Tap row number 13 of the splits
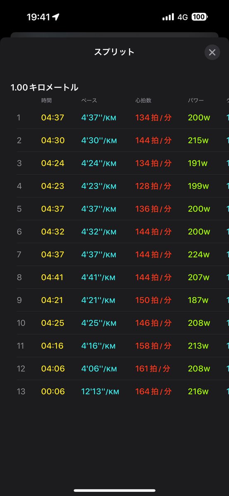 (21, 391)
